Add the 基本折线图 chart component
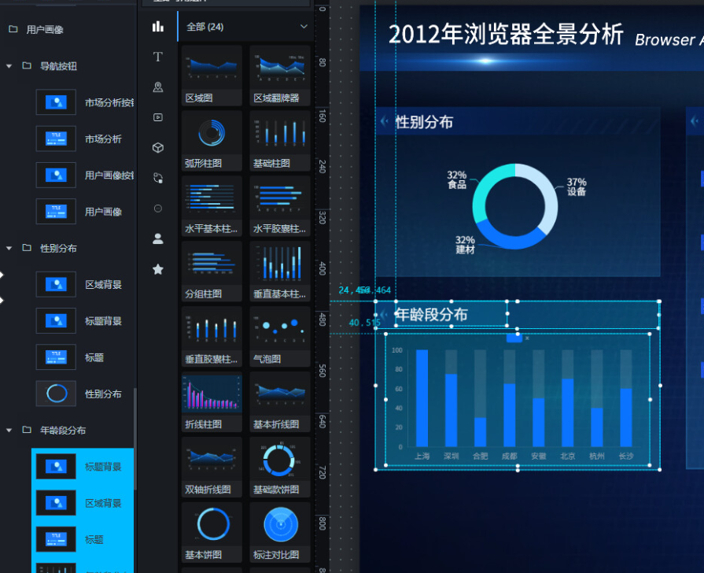This screenshot has width=704, height=573. click(280, 401)
